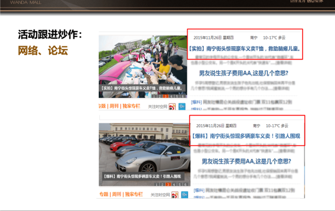
Task: Click Tencent Weibo icon beside pink-car carousel tabs
Action: pos(182,106)
